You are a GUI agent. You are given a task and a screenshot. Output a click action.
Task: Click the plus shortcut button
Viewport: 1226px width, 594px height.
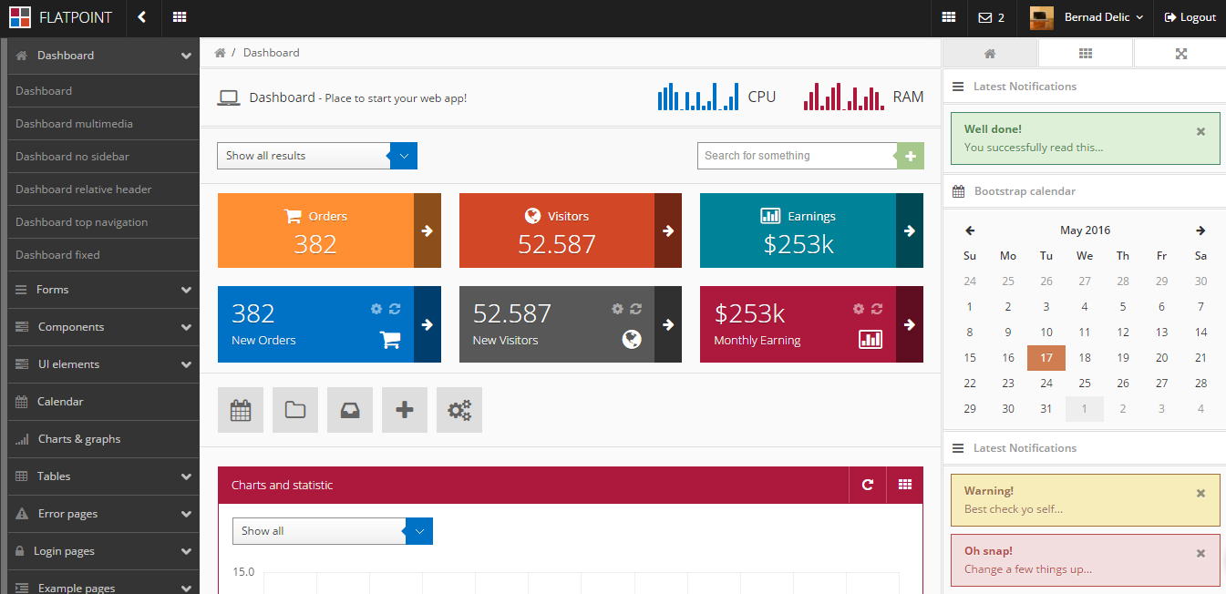[405, 410]
